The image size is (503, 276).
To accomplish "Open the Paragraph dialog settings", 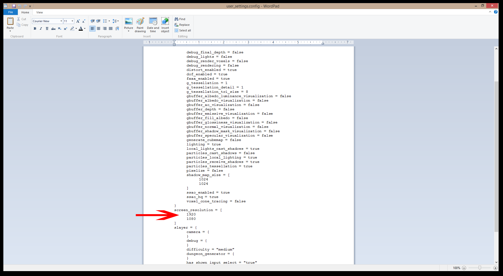I will click(117, 29).
